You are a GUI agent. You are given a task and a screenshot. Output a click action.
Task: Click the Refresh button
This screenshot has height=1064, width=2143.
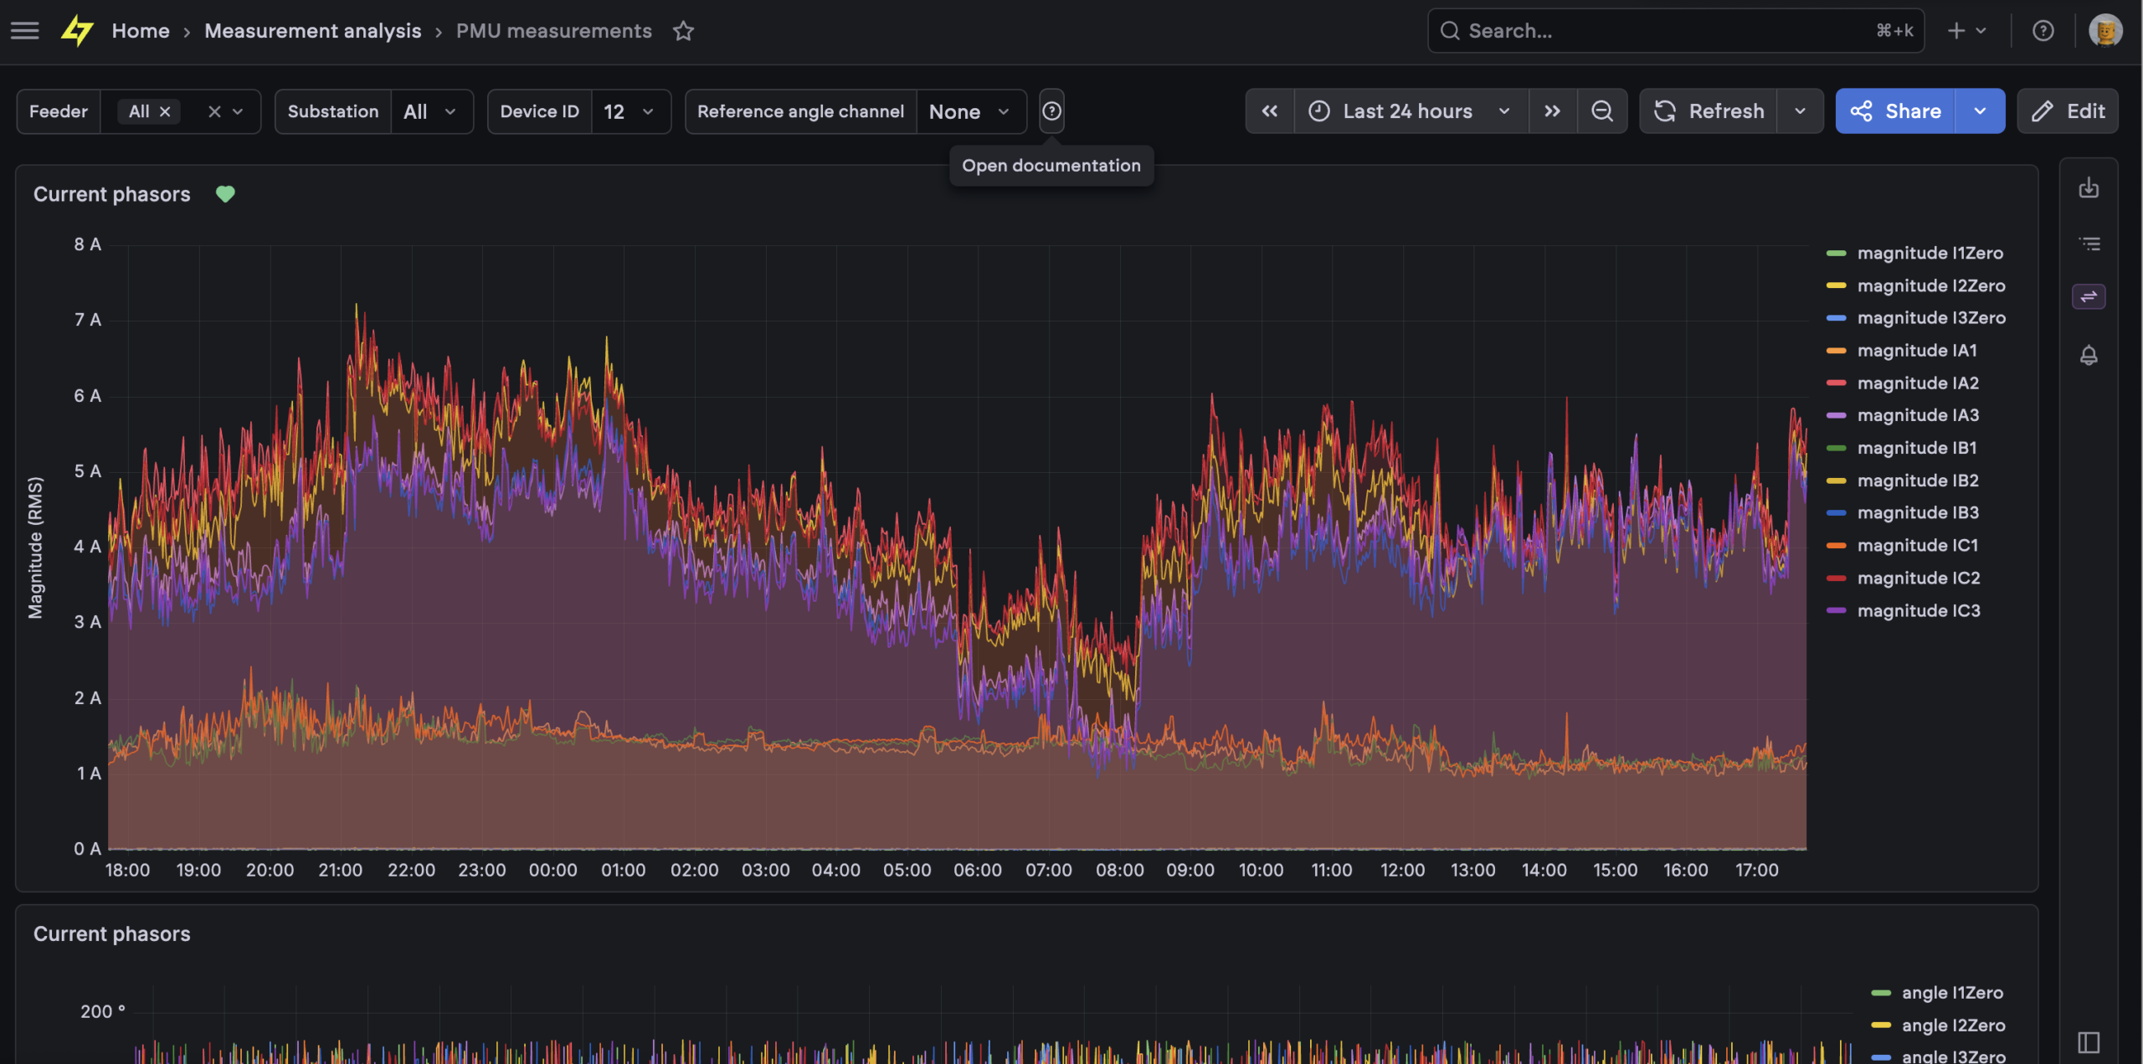pyautogui.click(x=1709, y=111)
